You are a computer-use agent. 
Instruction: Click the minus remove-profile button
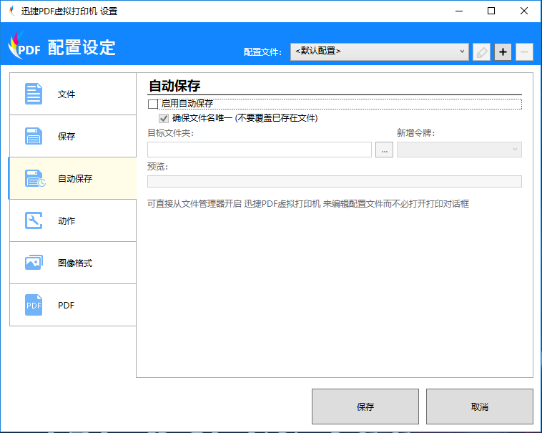click(x=524, y=52)
